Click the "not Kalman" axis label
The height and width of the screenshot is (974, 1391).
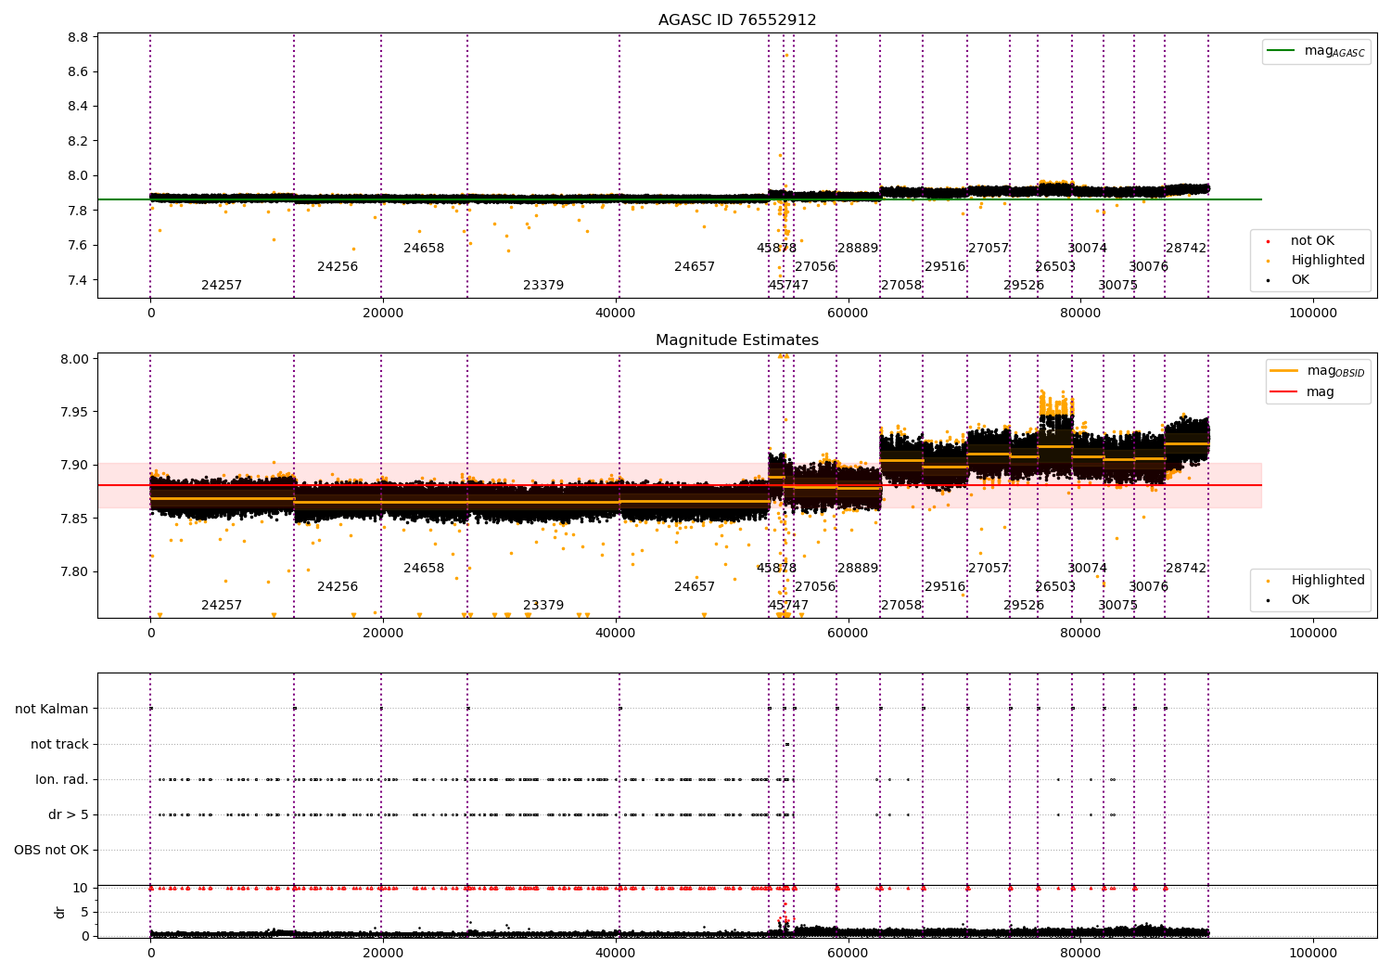pyautogui.click(x=52, y=710)
